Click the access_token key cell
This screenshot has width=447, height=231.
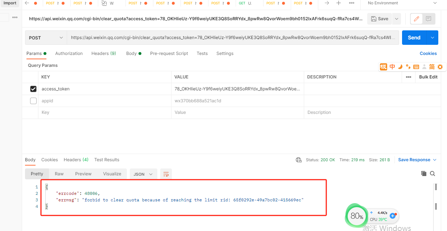pos(105,89)
